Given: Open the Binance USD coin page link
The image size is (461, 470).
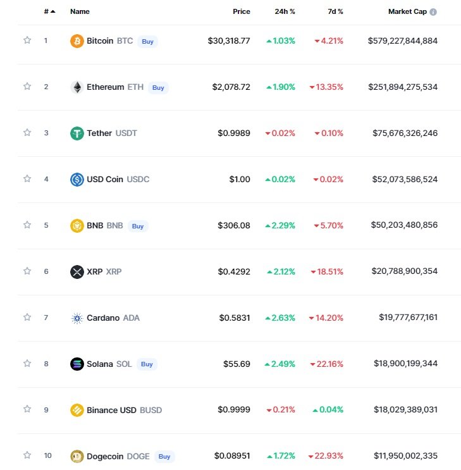Looking at the screenshot, I should [111, 410].
